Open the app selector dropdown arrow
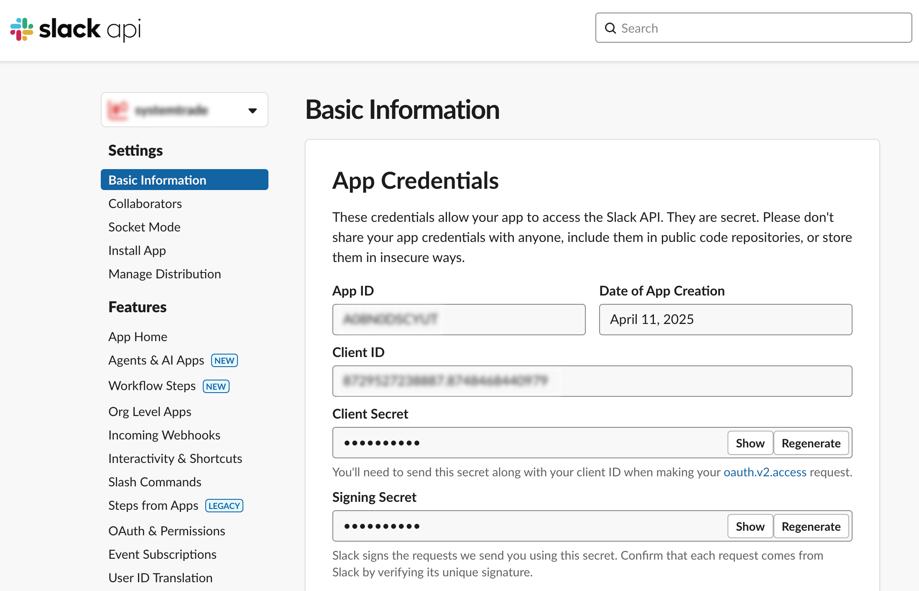Image resolution: width=919 pixels, height=591 pixels. [x=252, y=110]
